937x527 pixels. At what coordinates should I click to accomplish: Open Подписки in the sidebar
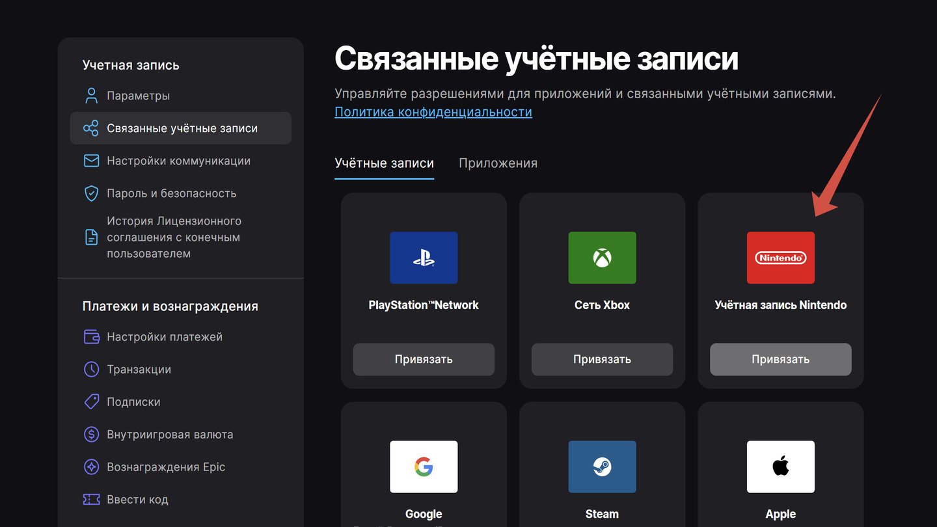pyautogui.click(x=180, y=402)
